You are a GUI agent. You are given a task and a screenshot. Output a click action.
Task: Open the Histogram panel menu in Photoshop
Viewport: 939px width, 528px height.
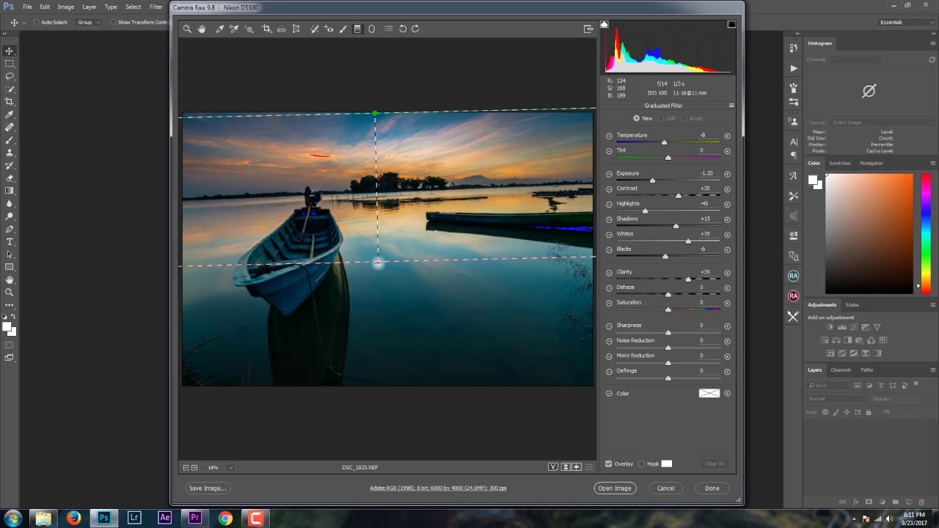coord(932,43)
